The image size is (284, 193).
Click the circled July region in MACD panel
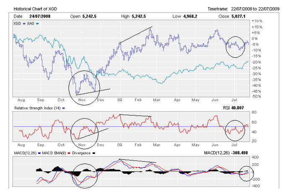click(x=245, y=173)
